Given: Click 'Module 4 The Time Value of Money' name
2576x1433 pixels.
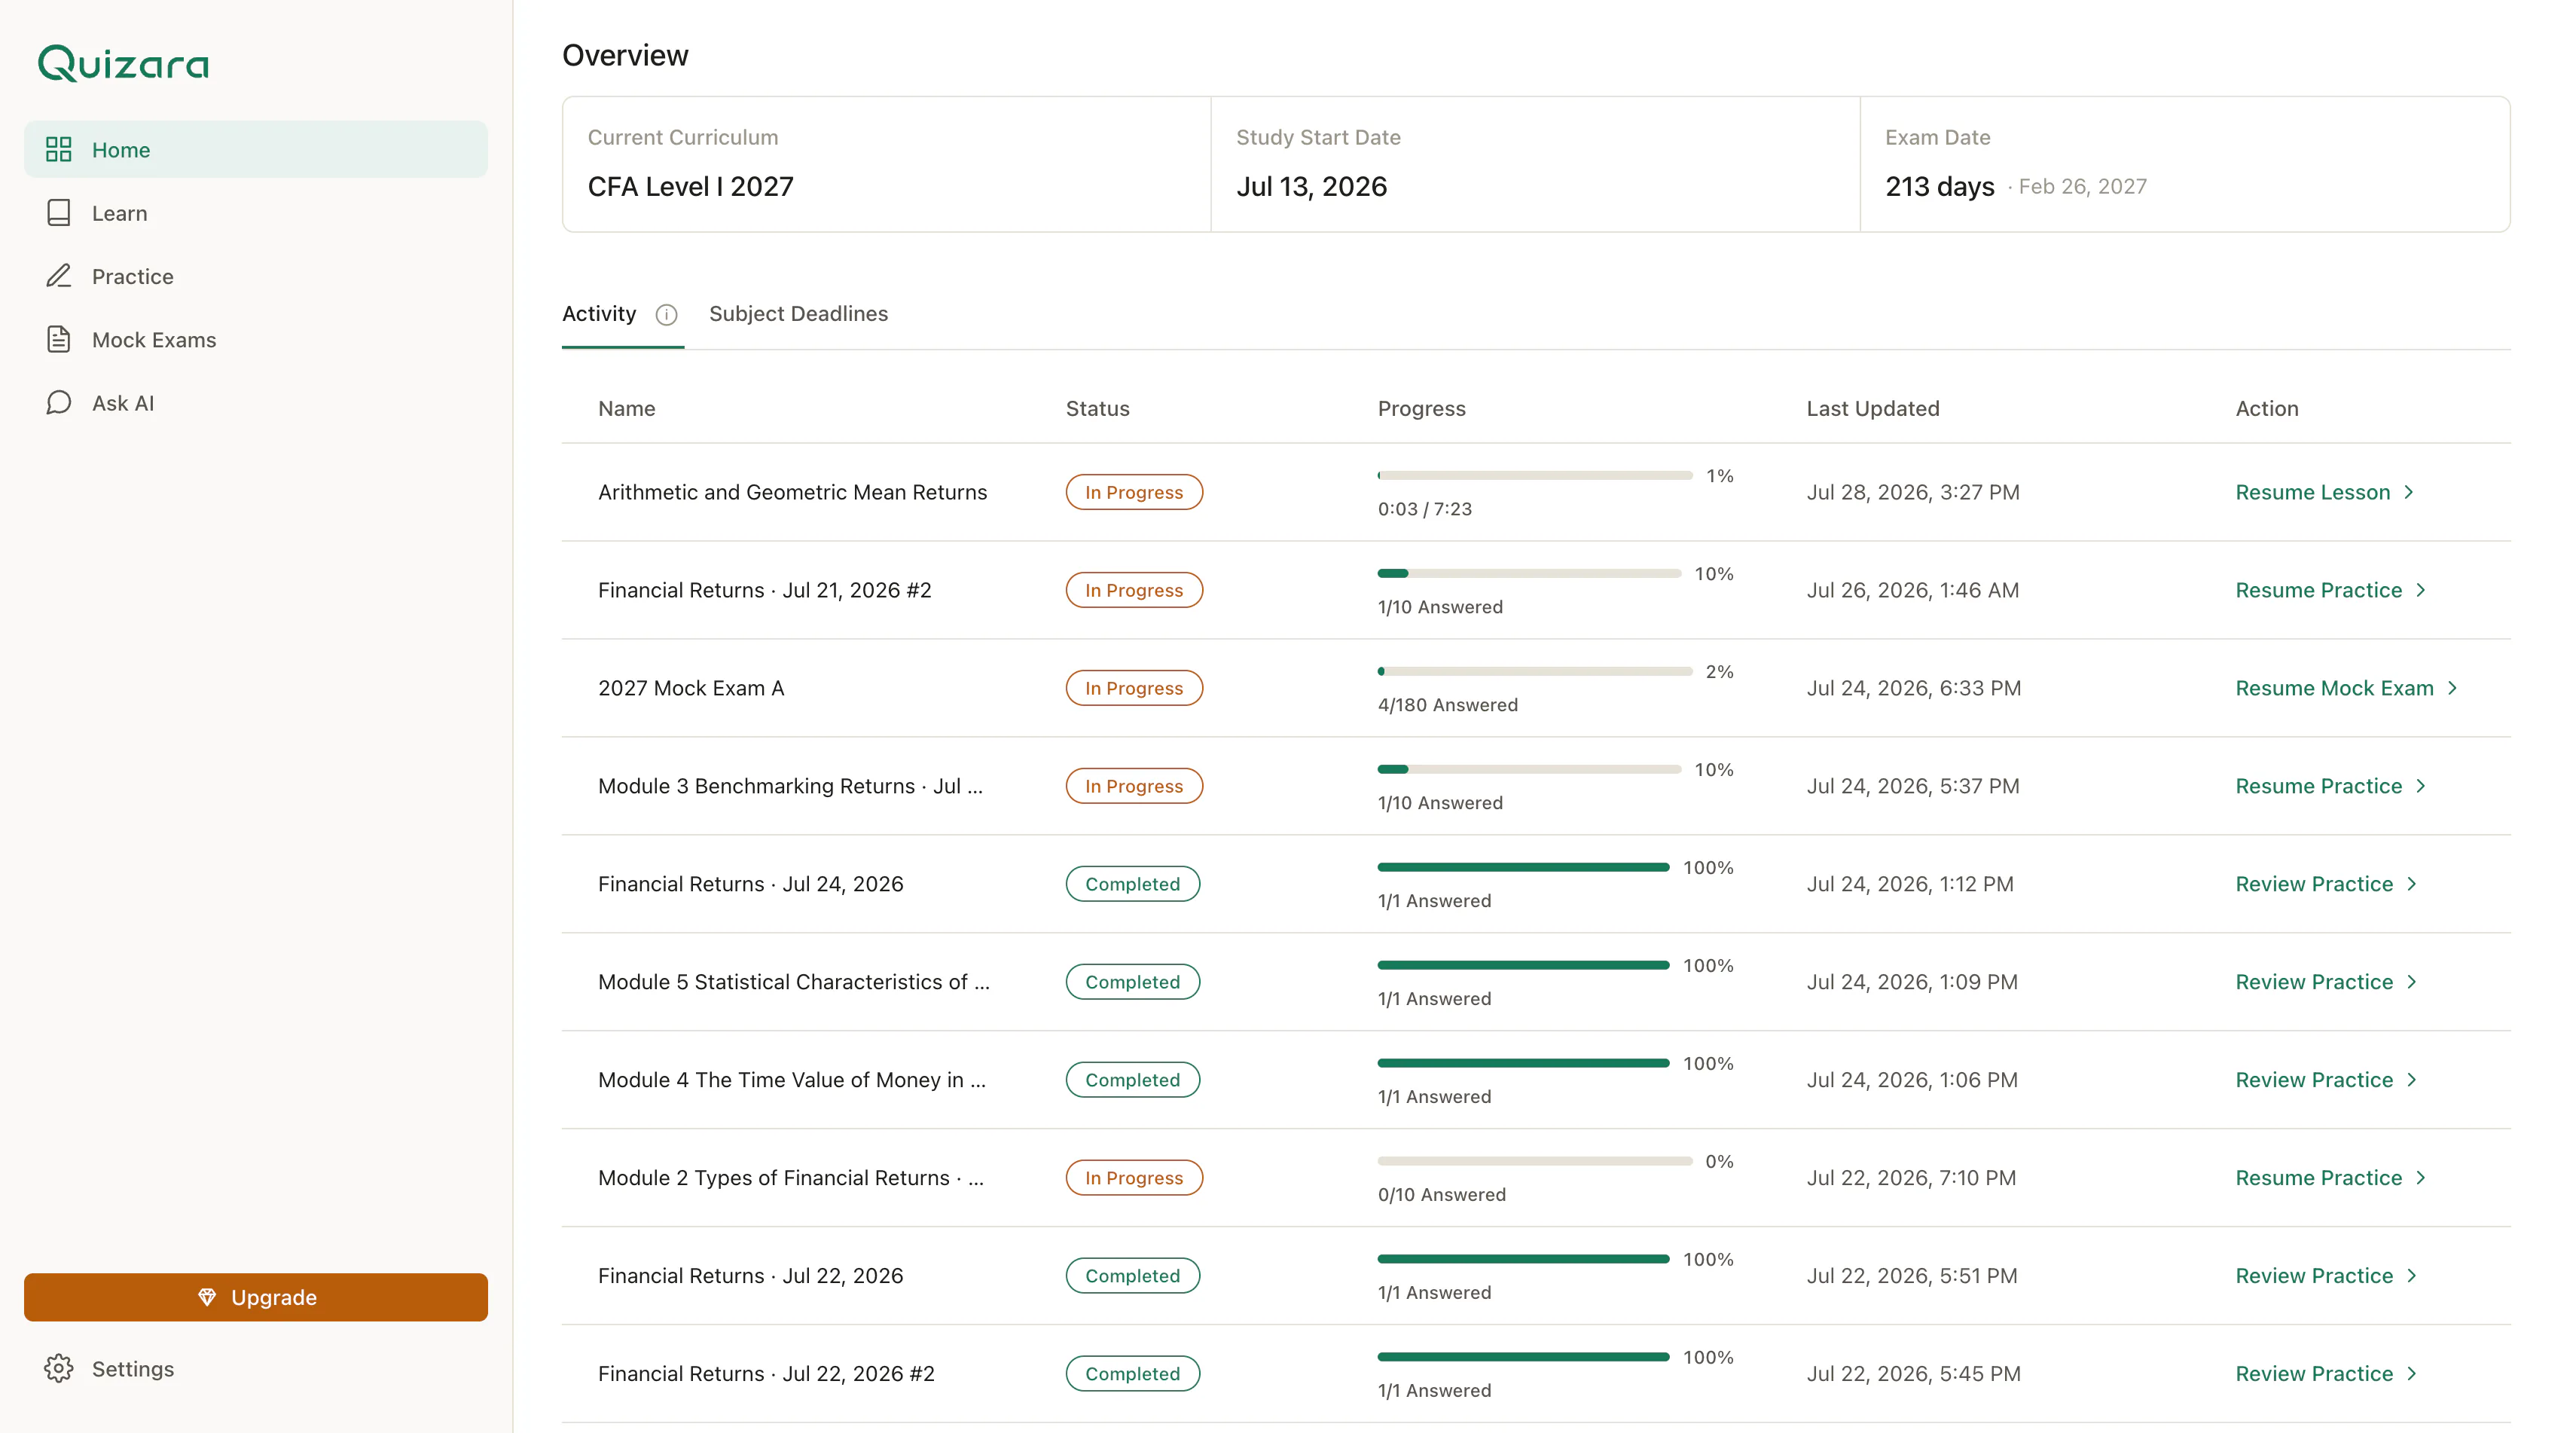Looking at the screenshot, I should (792, 1080).
